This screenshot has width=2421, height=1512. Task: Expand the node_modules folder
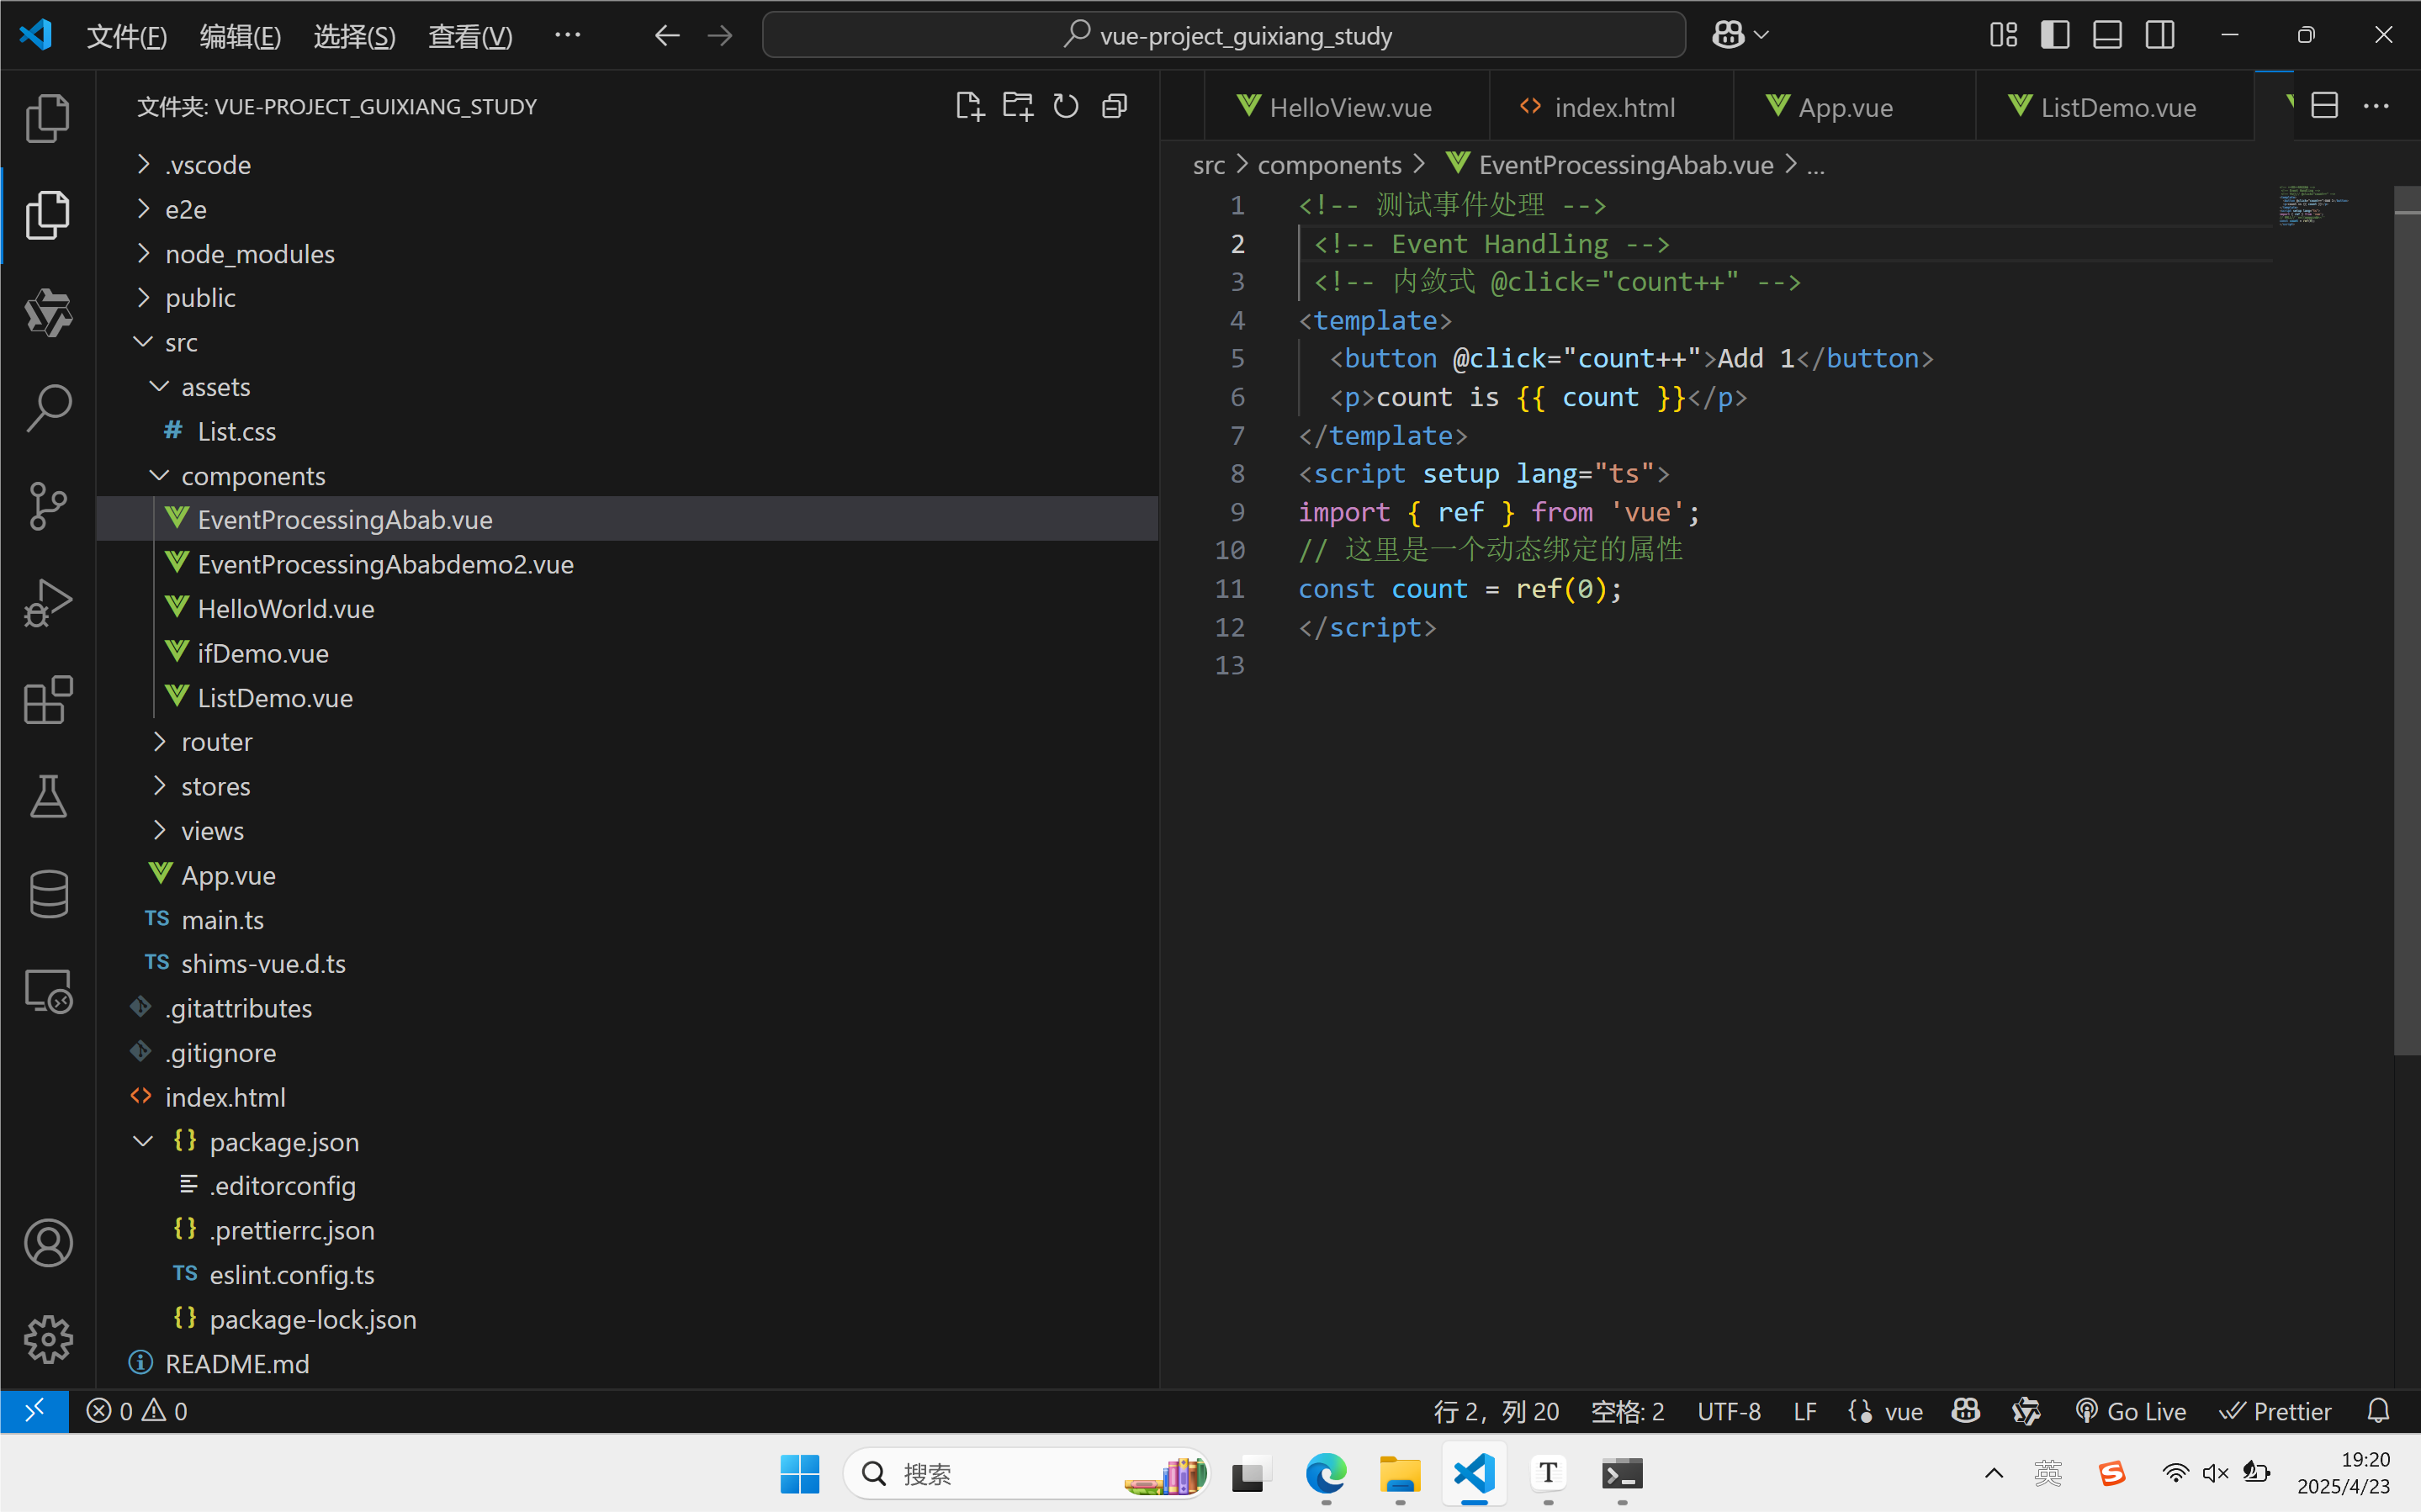[249, 254]
